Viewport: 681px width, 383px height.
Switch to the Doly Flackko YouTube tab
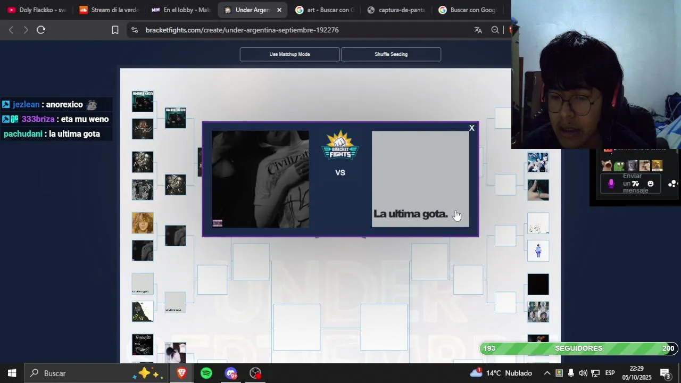tap(37, 10)
